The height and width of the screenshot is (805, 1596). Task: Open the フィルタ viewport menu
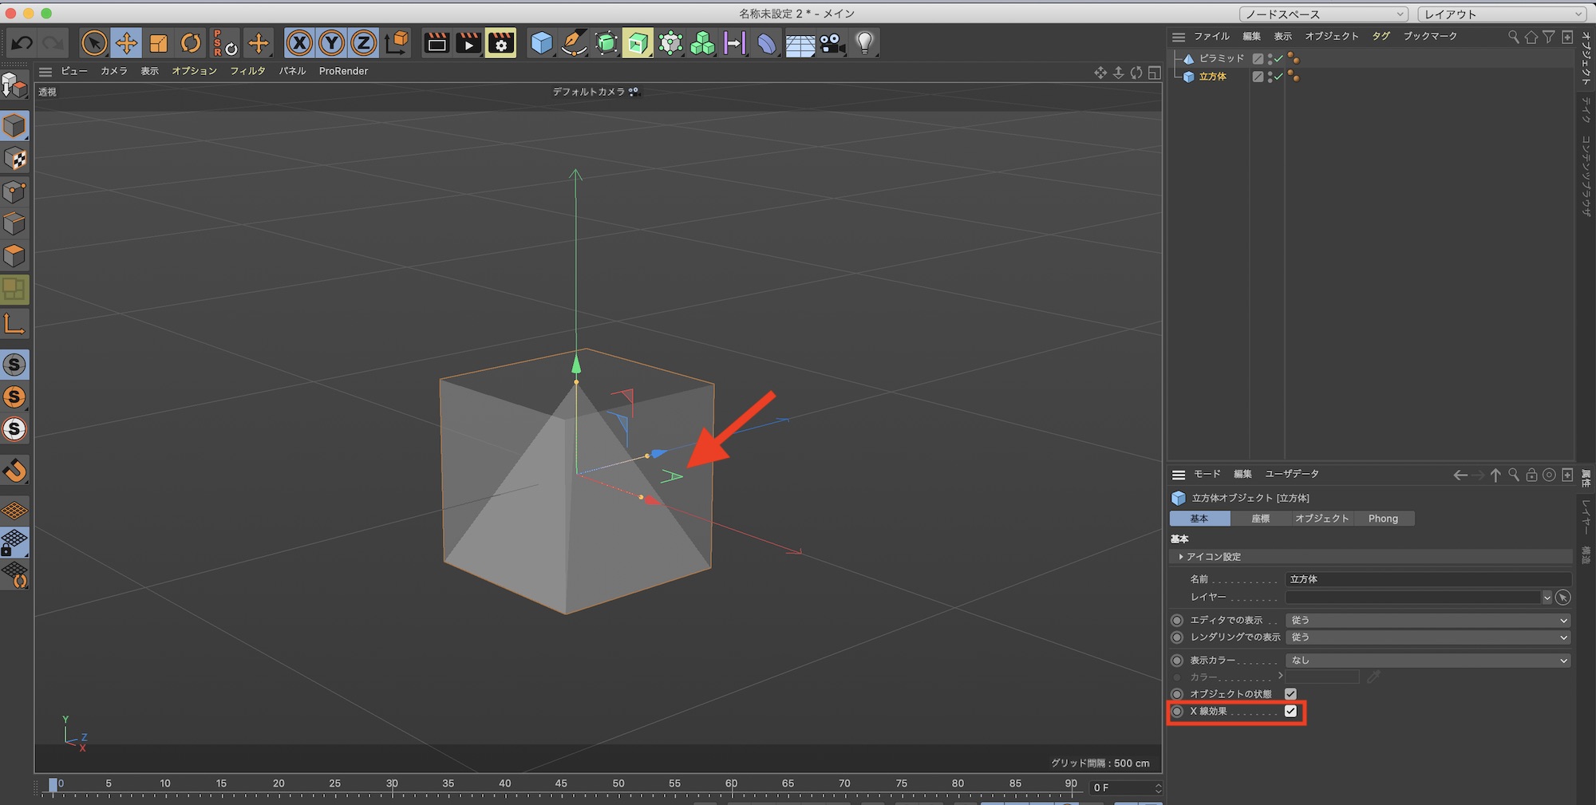(x=247, y=71)
